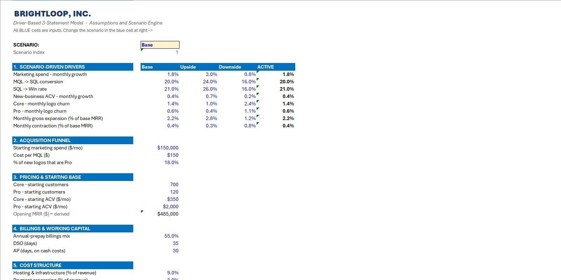Click Upside monthly gross expansion 2.8%
The height and width of the screenshot is (280, 561).
(211, 118)
